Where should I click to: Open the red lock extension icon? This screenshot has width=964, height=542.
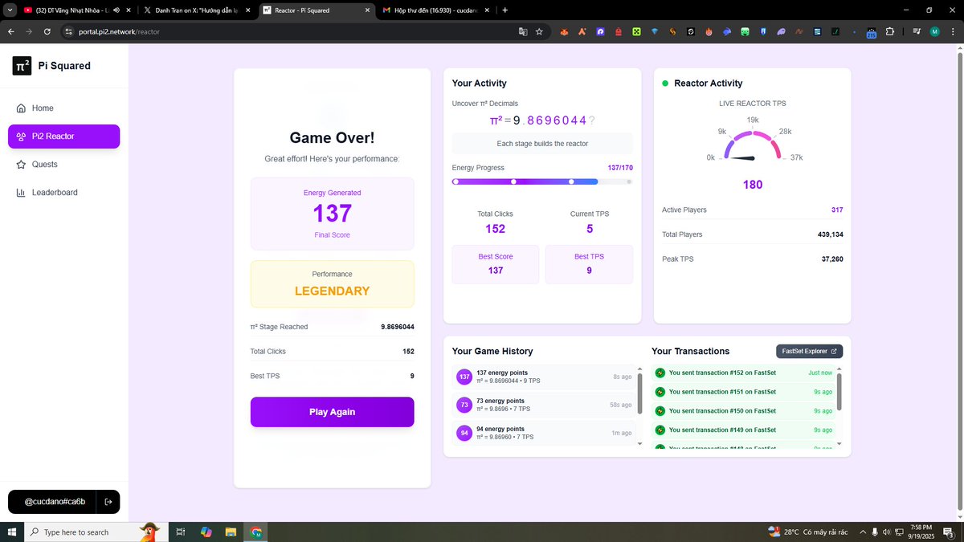click(619, 31)
